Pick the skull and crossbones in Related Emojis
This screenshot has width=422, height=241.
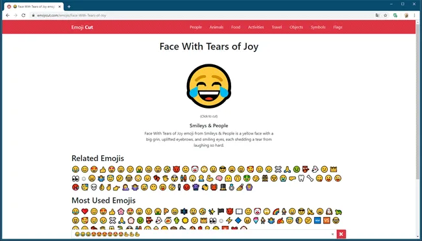pos(278,170)
